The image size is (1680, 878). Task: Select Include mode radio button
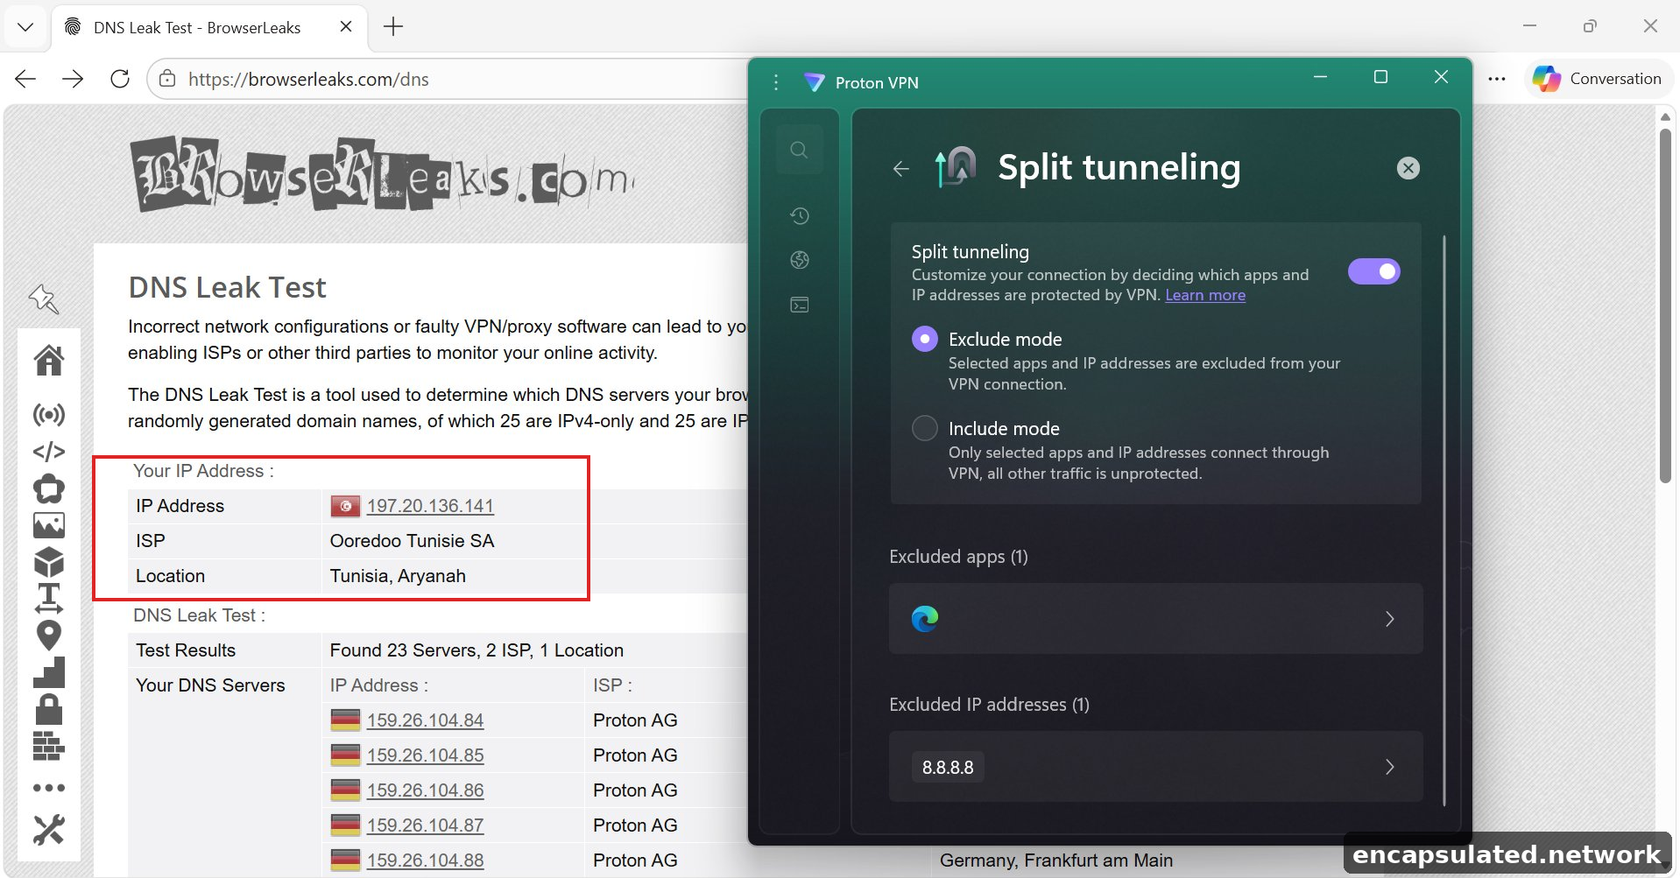coord(925,428)
